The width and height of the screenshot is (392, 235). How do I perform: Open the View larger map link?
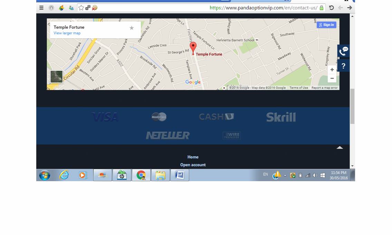click(67, 33)
